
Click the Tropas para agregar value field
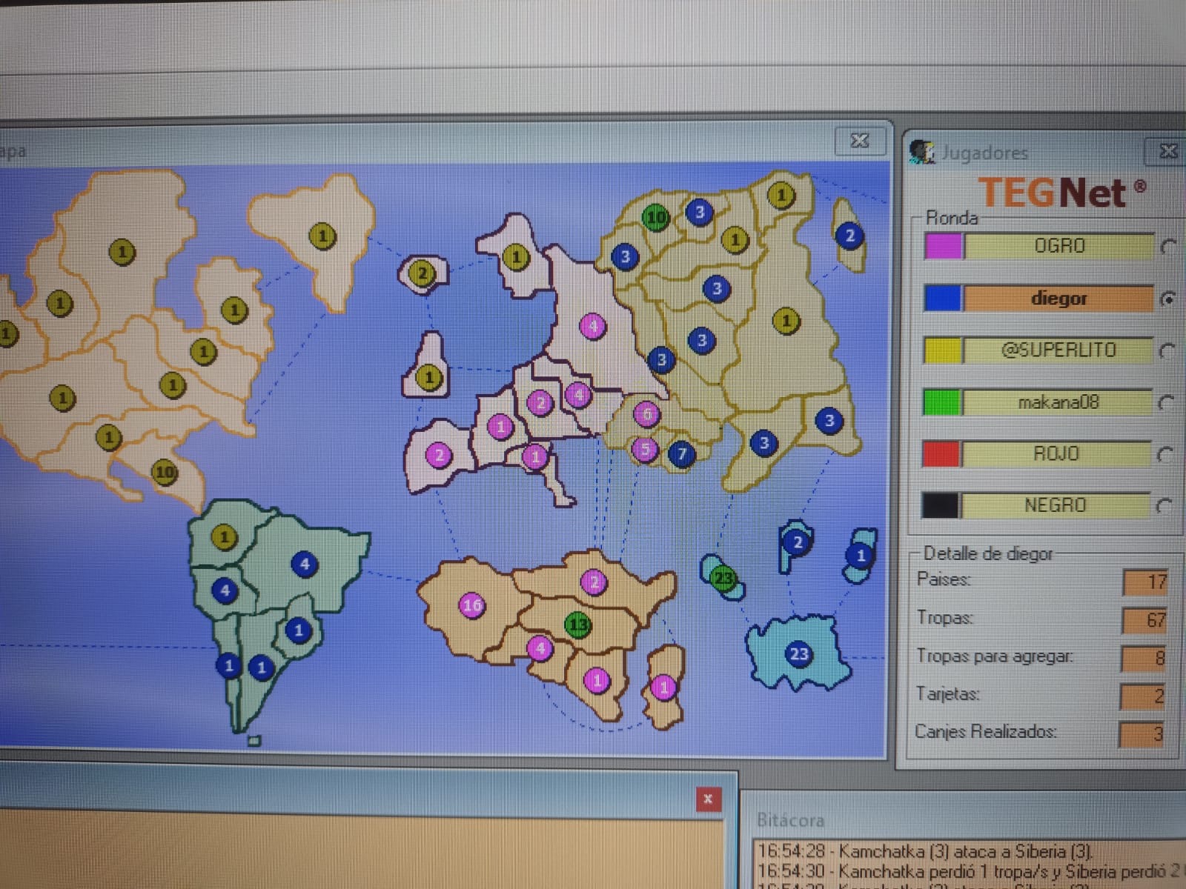pyautogui.click(x=1144, y=657)
